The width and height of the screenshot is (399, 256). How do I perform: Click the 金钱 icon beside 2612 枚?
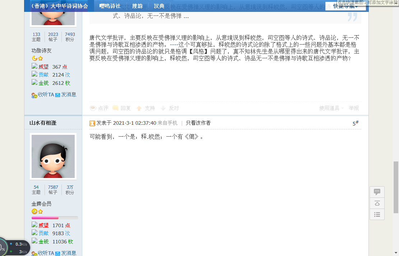point(34,82)
